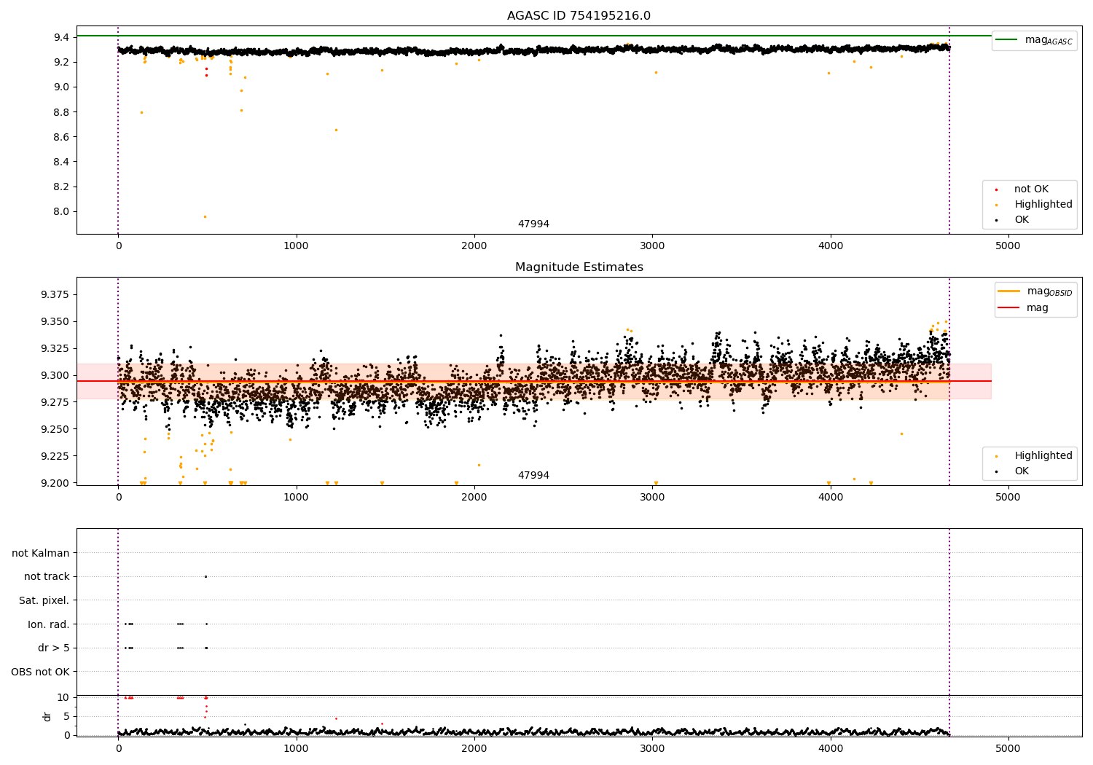The image size is (1093, 765).
Task: Click the '8.8' y-tick in top plot
Action: [62, 112]
